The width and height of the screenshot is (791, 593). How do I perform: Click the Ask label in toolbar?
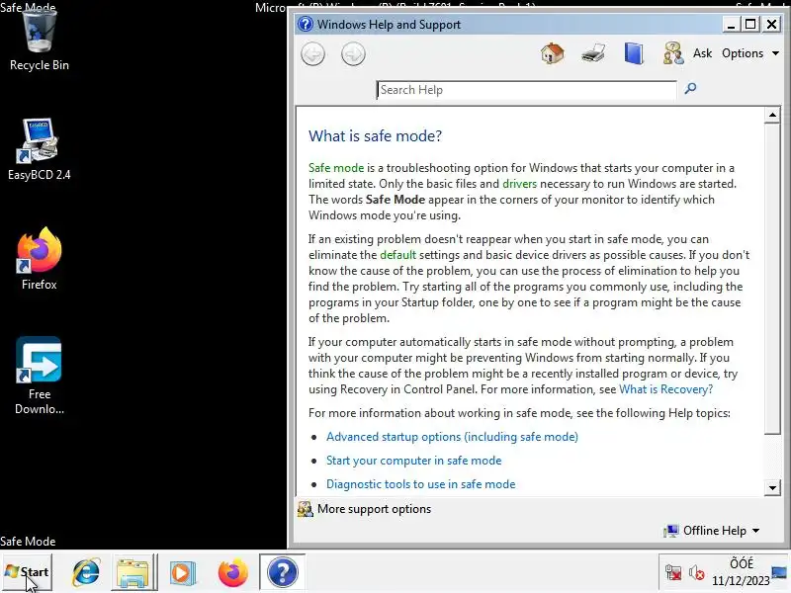click(x=702, y=53)
